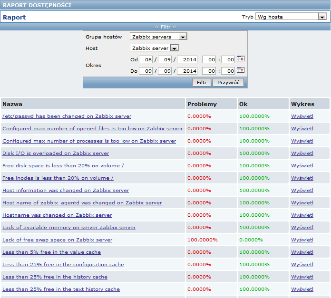Edit the Do year field

point(187,71)
